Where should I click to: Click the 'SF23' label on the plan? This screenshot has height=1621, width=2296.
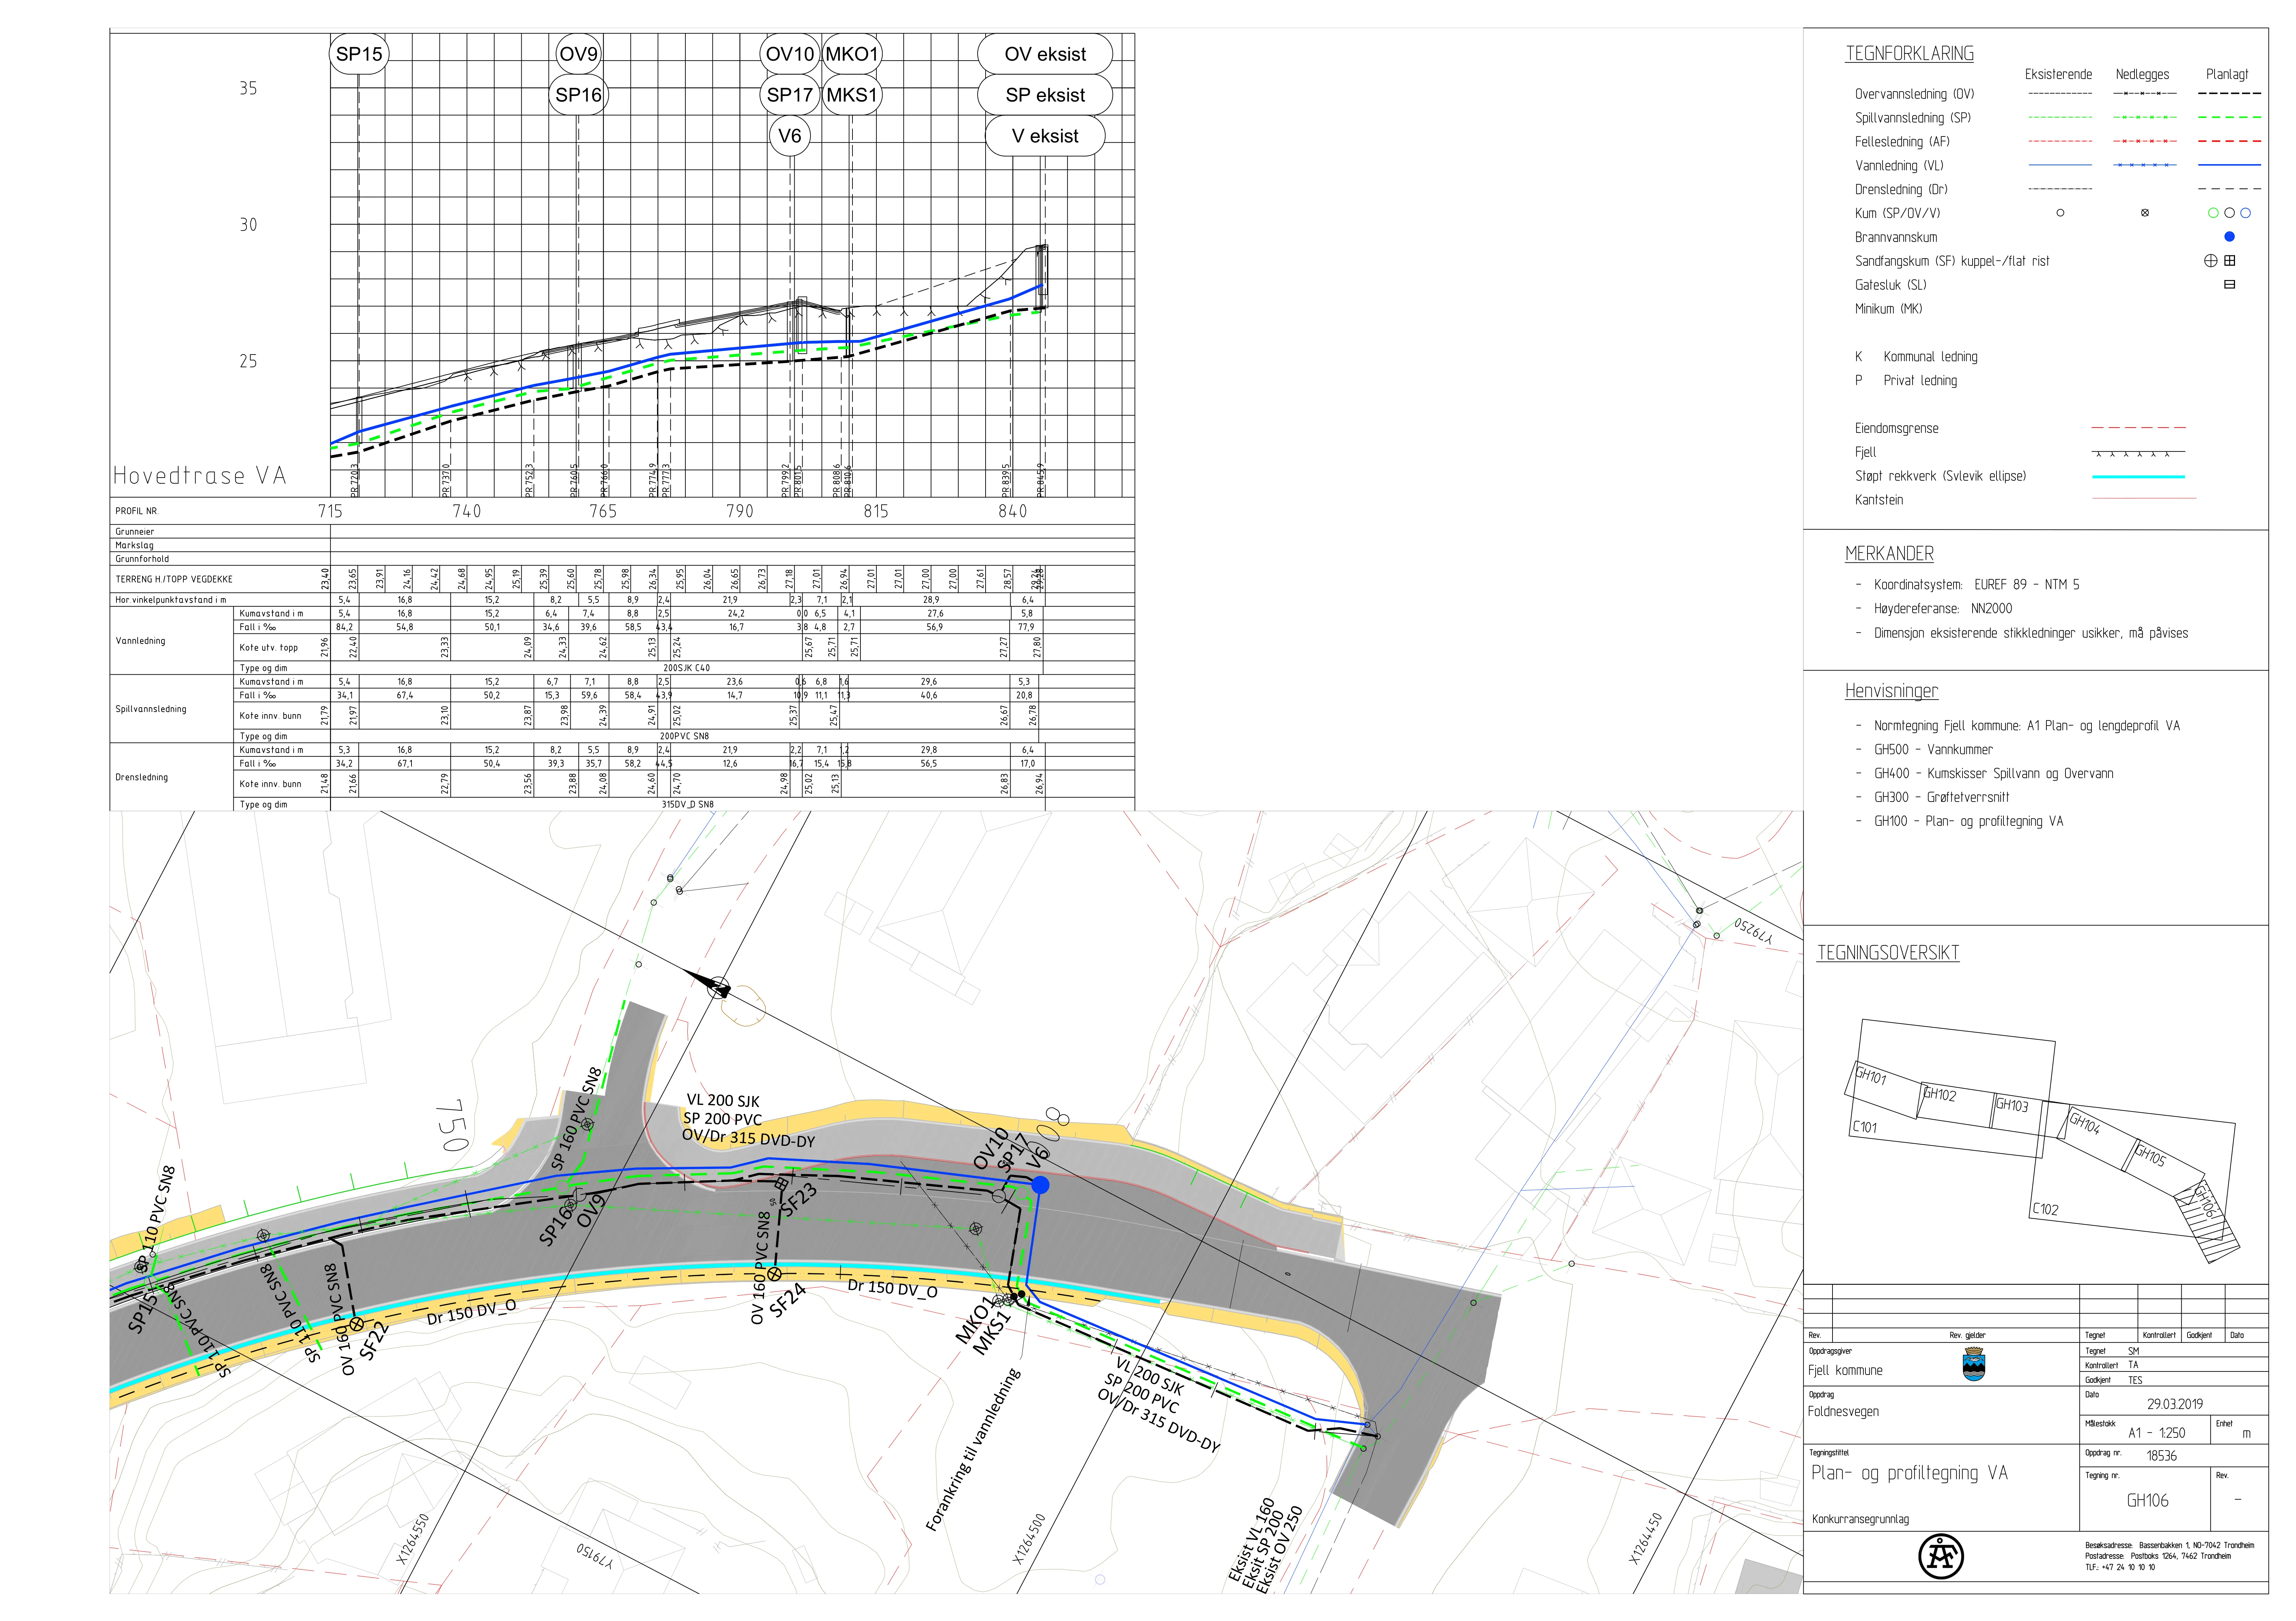point(799,1199)
